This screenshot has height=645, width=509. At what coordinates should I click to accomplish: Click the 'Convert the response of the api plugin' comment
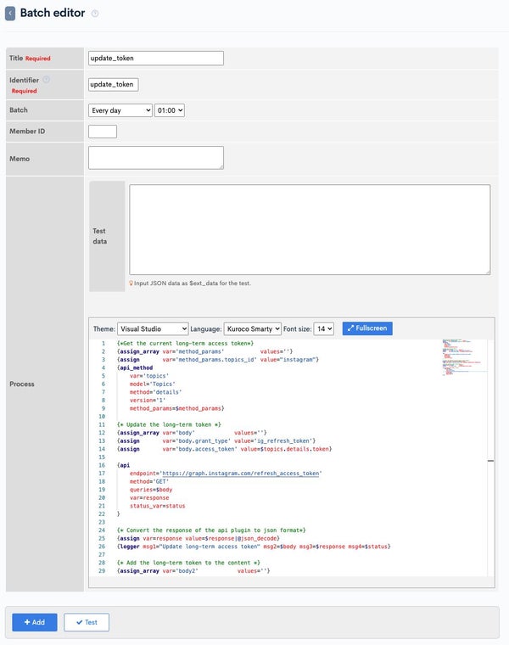tap(211, 530)
